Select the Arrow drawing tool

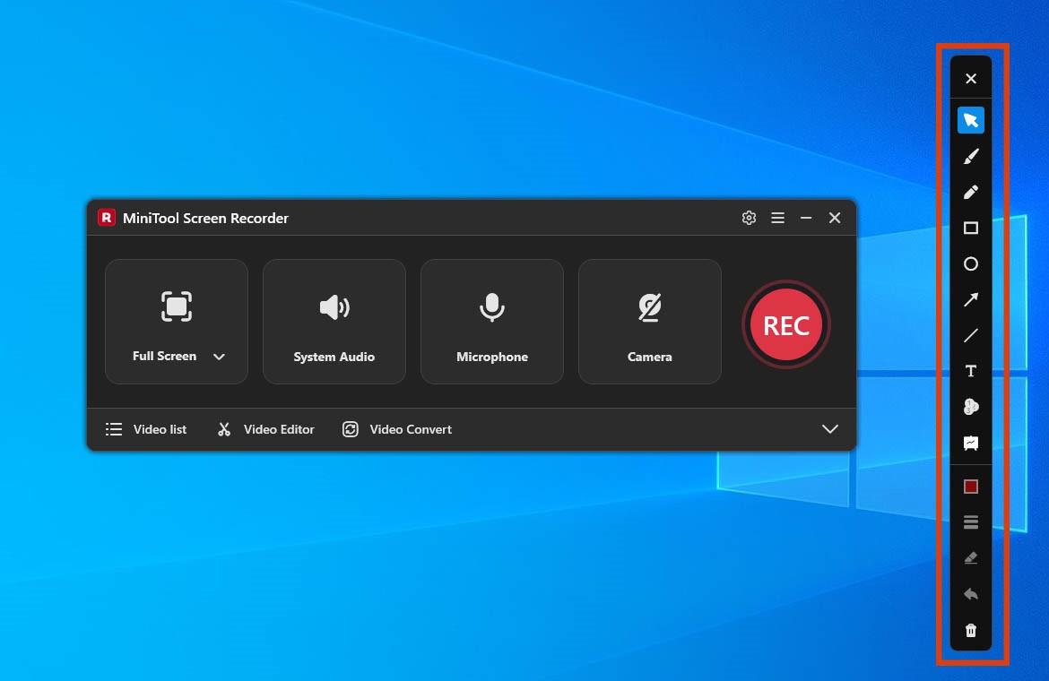tap(970, 299)
